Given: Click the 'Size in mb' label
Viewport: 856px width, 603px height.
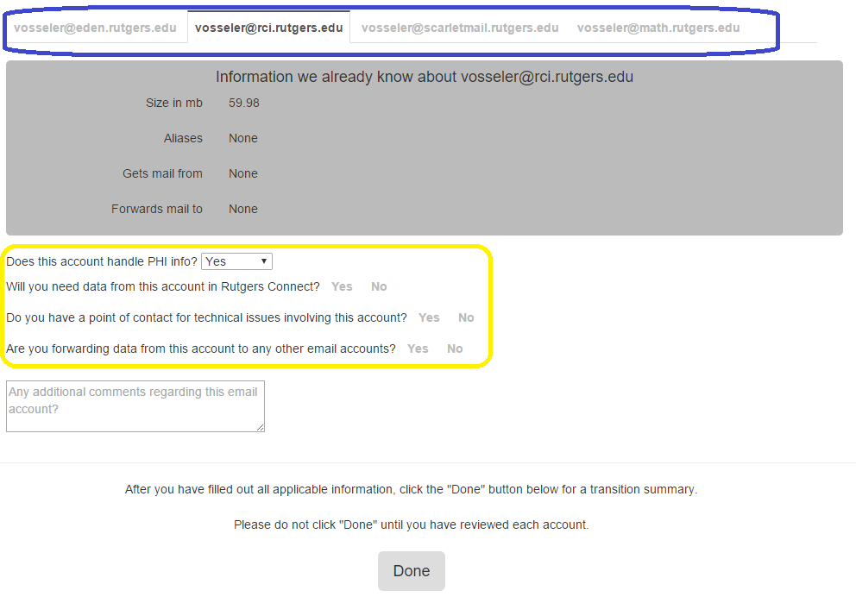Looking at the screenshot, I should coord(174,104).
